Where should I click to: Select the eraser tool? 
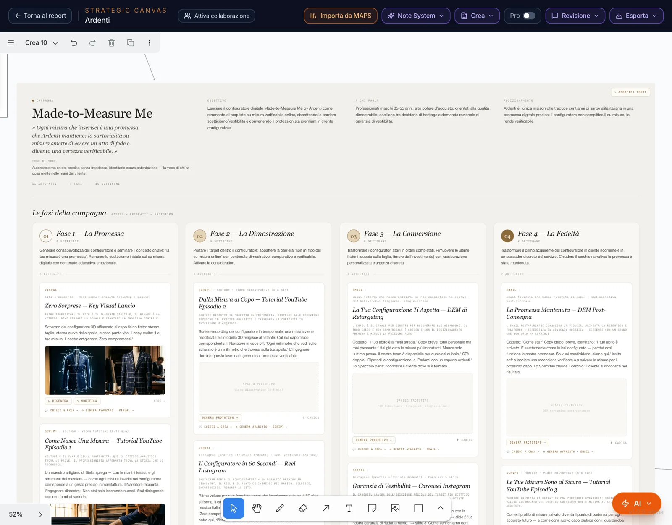pos(303,508)
